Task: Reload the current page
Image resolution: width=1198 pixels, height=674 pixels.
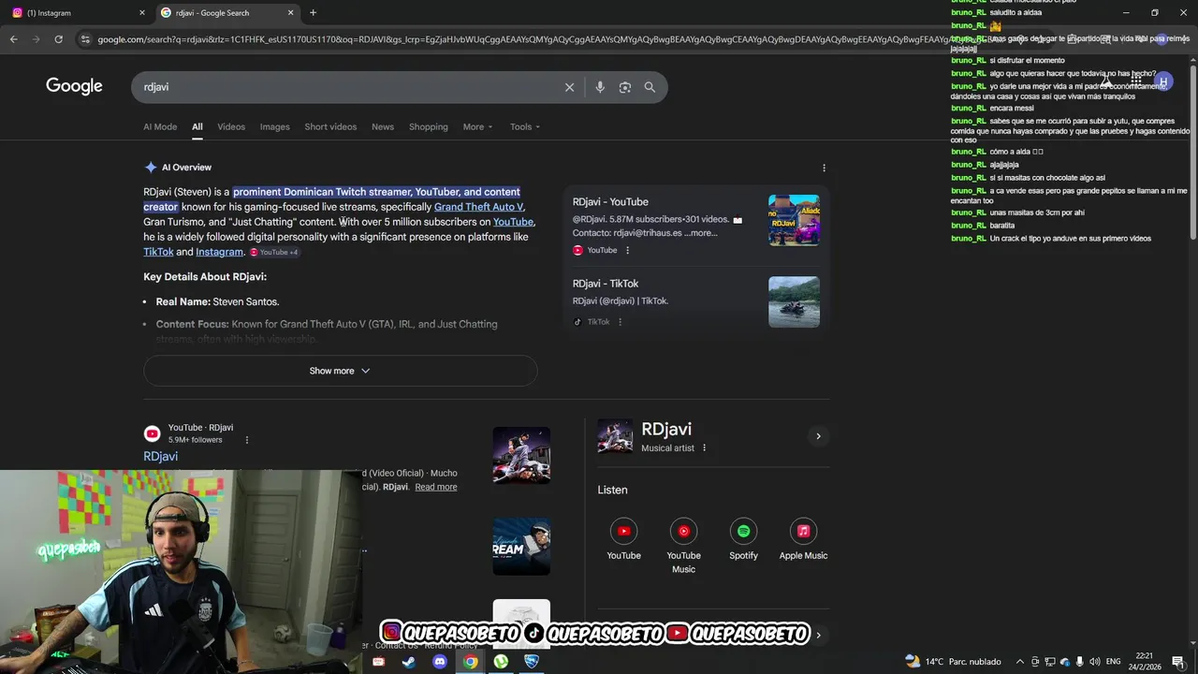Action: (x=58, y=39)
